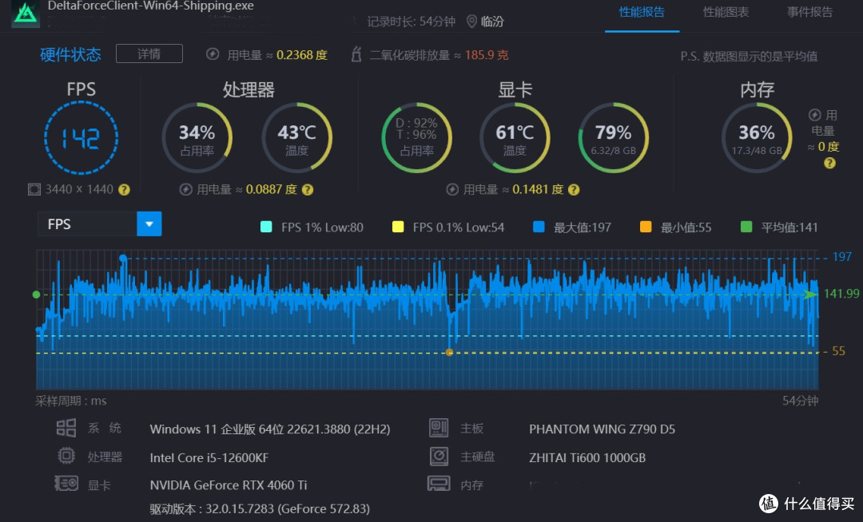863x522 pixels.
Task: Click the Windows system icon beside 系统
Action: (x=66, y=428)
